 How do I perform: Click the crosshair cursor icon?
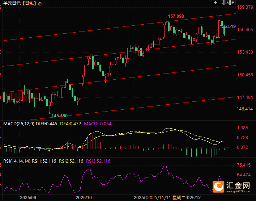(216, 3)
